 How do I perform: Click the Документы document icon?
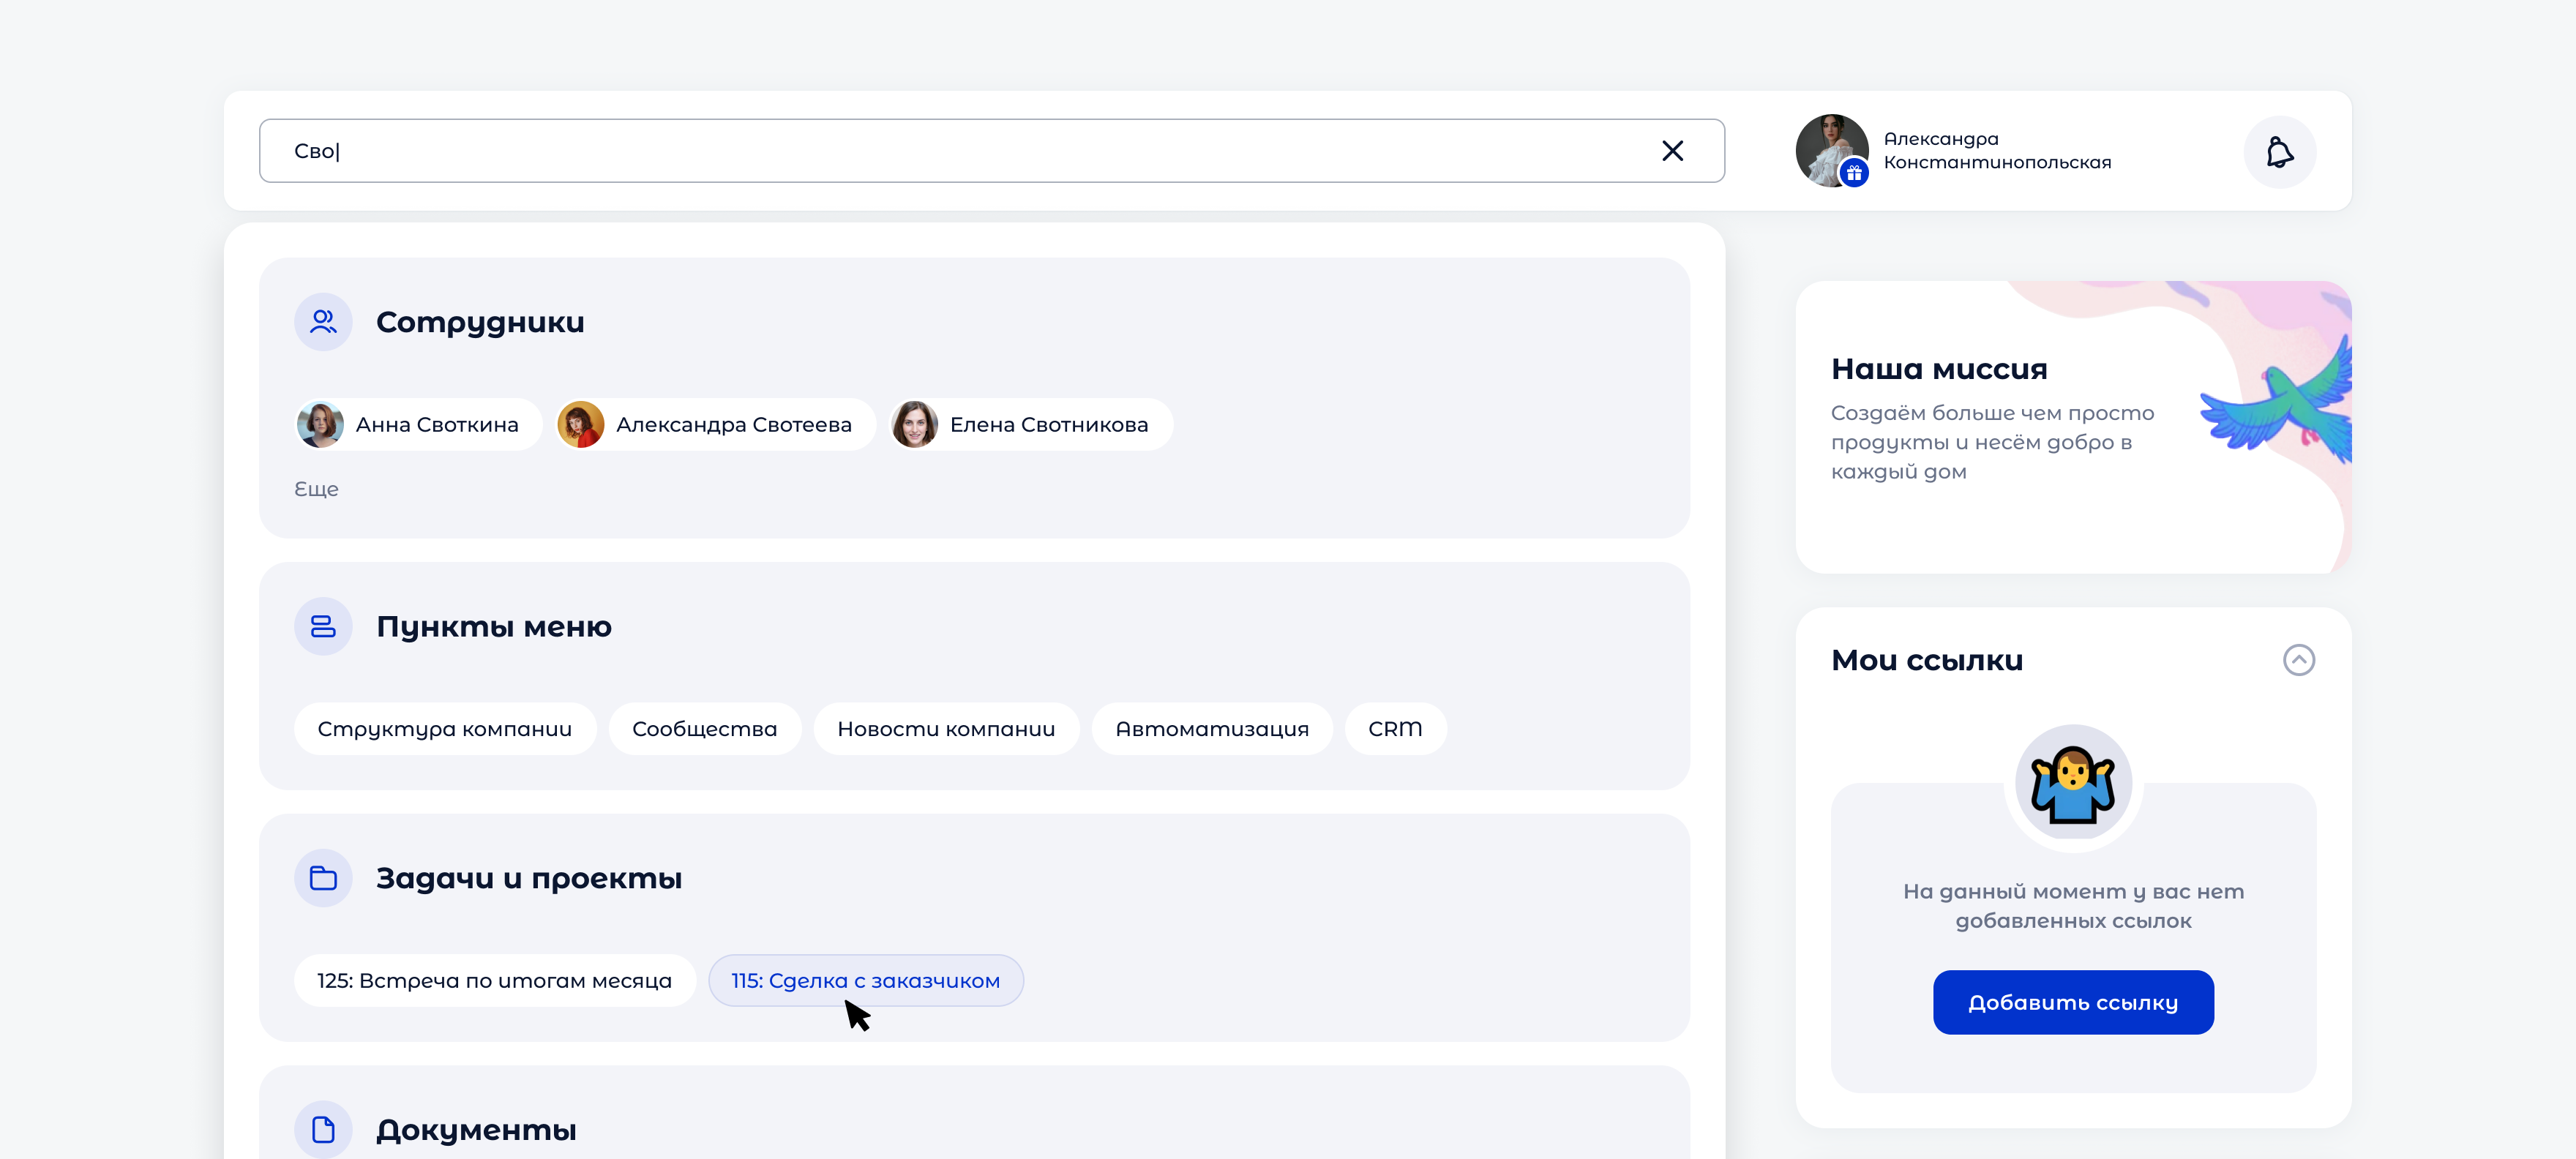coord(322,1129)
